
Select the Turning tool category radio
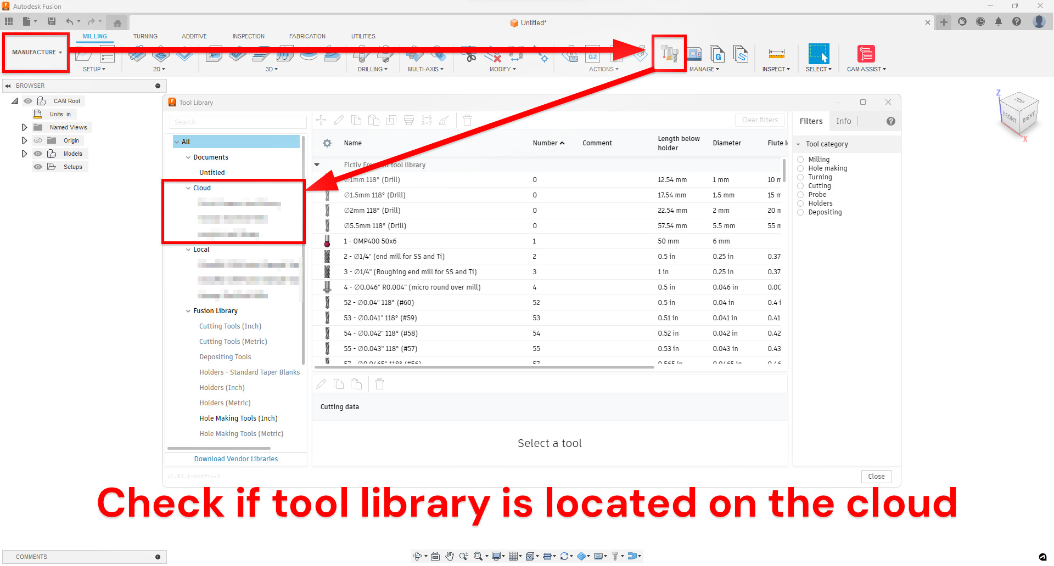800,177
